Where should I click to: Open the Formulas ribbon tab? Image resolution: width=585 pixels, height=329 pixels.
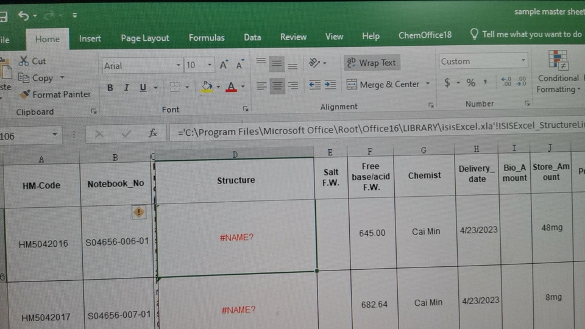(x=207, y=37)
